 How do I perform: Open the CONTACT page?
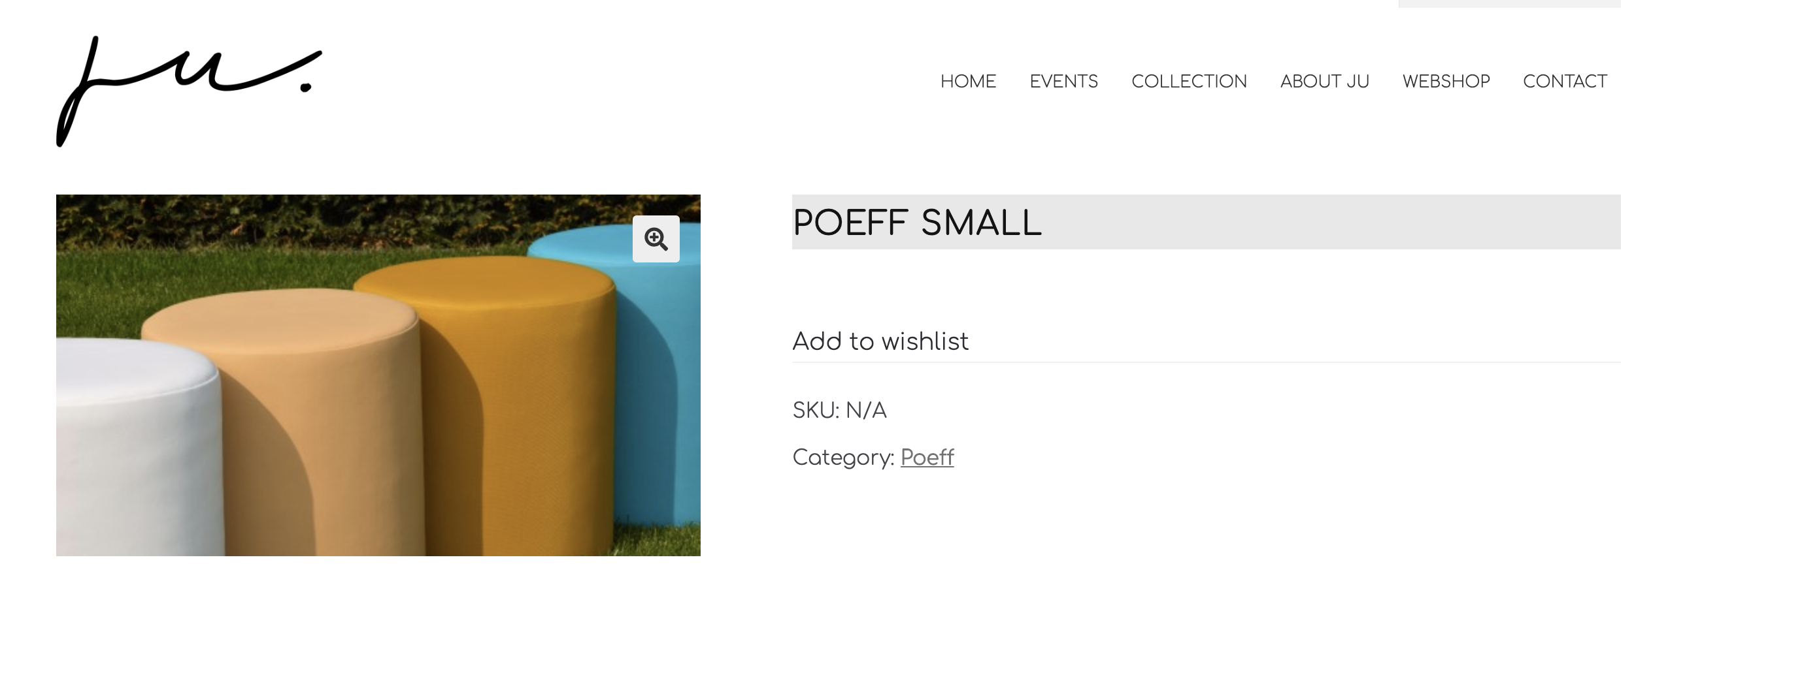pyautogui.click(x=1565, y=81)
